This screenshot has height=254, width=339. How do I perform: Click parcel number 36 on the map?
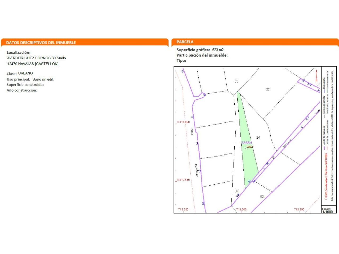(236, 191)
